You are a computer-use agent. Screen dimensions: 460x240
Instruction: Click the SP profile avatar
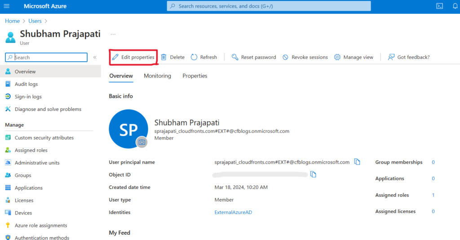tap(128, 129)
